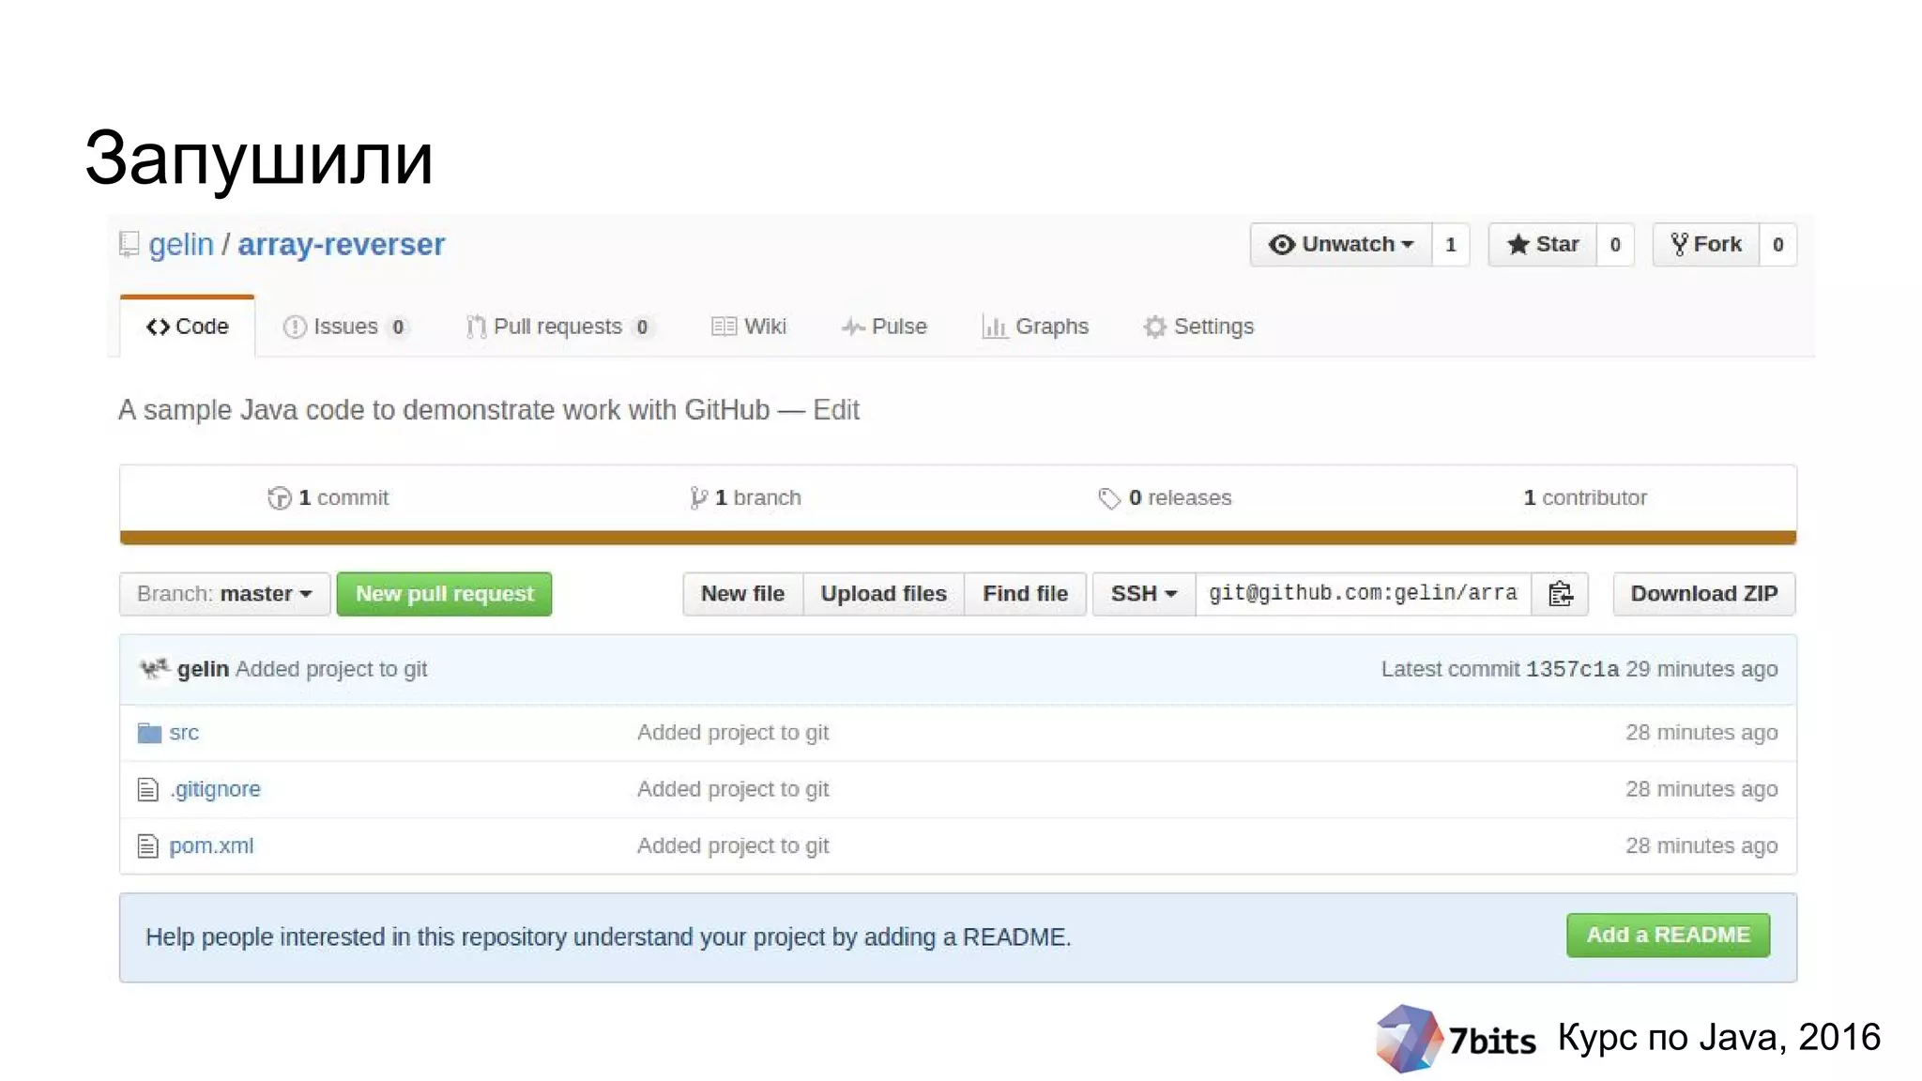Click the Settings gear icon
Image resolution: width=1922 pixels, height=1081 pixels.
[x=1154, y=327]
